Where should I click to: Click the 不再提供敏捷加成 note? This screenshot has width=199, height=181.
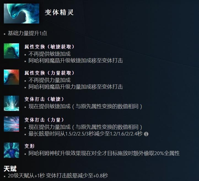tap(50, 54)
